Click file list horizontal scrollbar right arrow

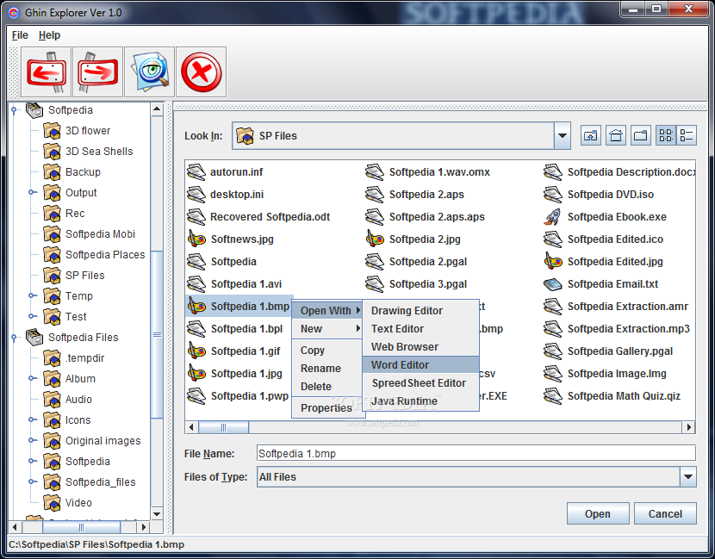688,427
